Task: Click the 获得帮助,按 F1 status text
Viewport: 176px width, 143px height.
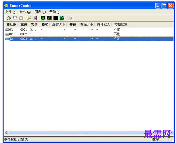Action: pyautogui.click(x=16, y=140)
